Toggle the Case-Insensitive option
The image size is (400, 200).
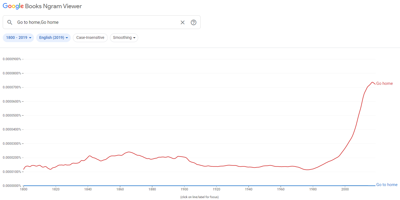[x=90, y=38]
